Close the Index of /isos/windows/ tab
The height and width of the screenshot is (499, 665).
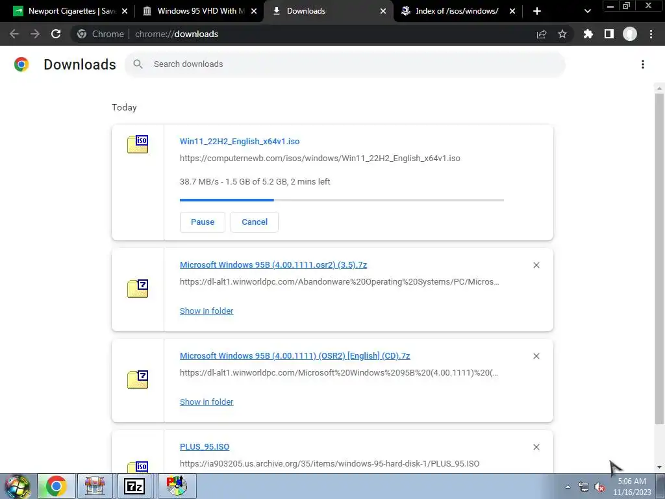pyautogui.click(x=512, y=11)
